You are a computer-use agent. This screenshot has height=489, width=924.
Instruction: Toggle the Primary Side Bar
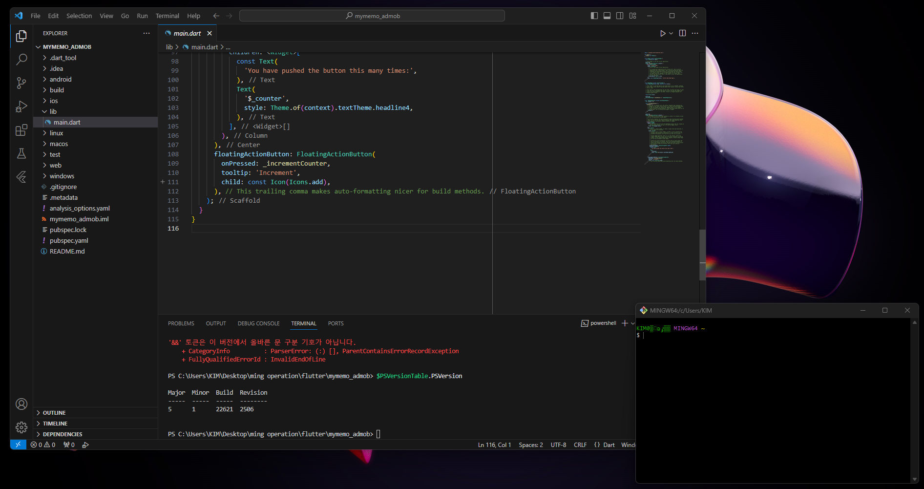point(594,16)
